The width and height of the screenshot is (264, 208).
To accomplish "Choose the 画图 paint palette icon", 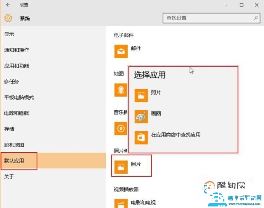I will point(141,116).
